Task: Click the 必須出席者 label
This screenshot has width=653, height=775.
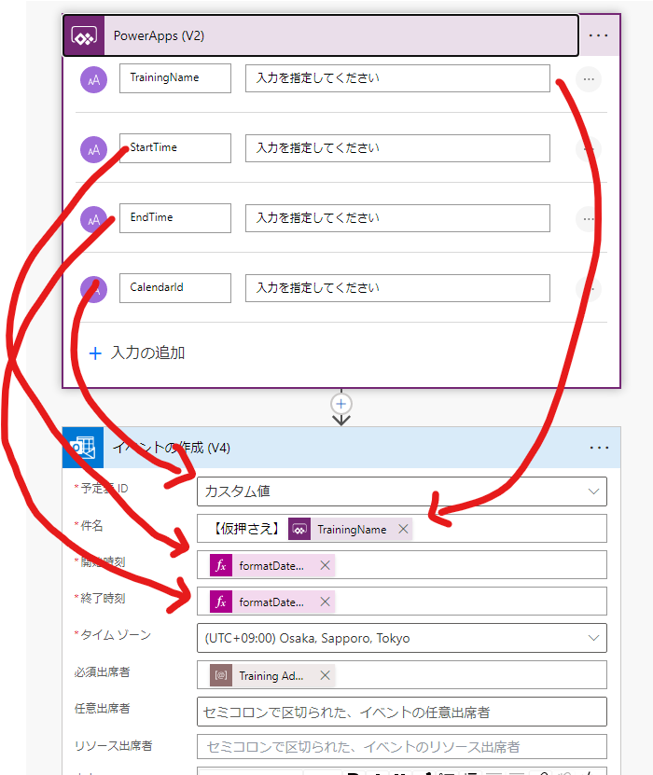Action: click(x=103, y=671)
